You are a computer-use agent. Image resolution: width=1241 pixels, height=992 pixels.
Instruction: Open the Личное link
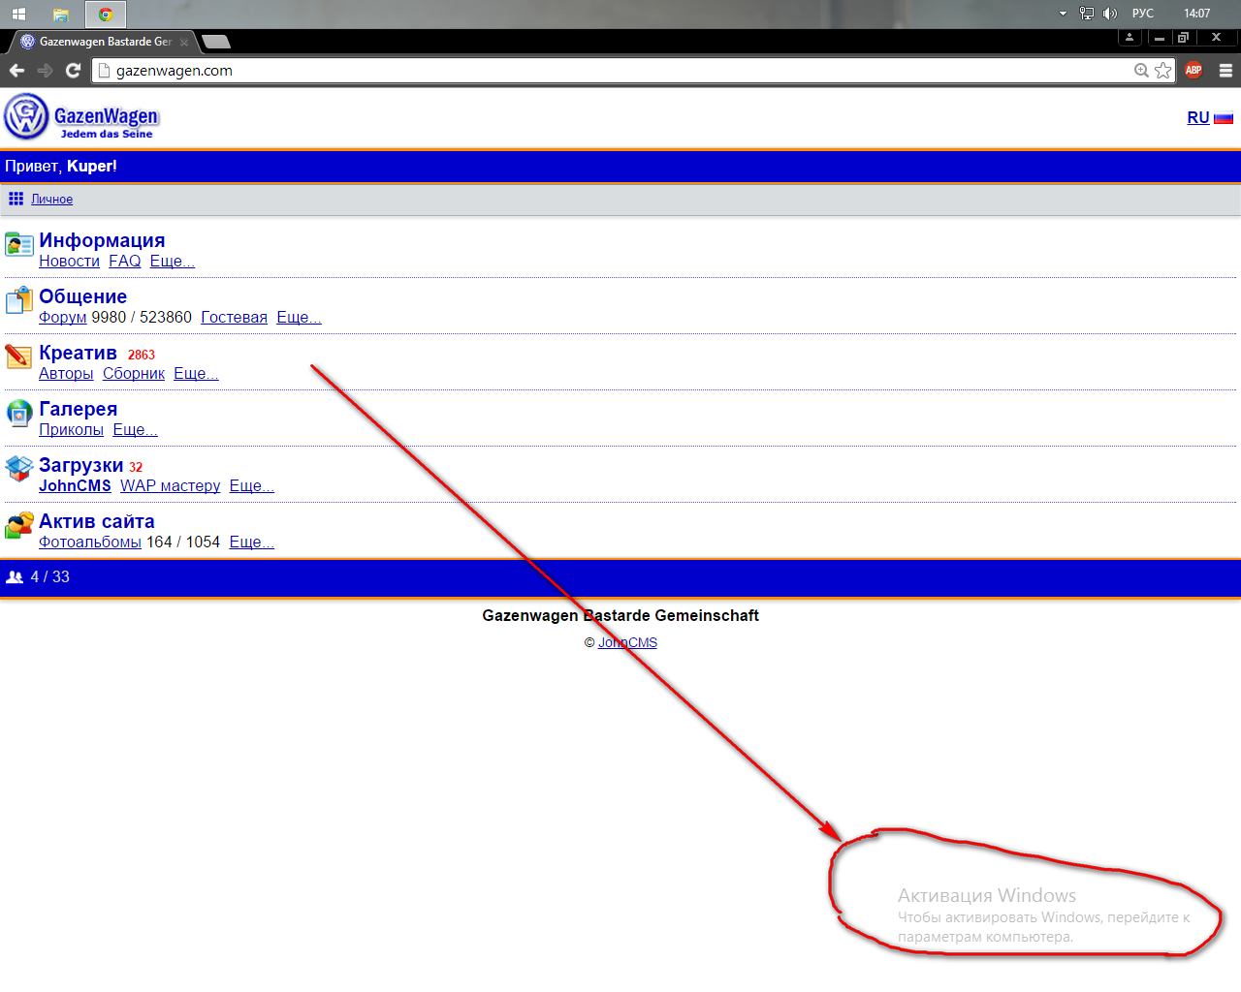(x=51, y=199)
